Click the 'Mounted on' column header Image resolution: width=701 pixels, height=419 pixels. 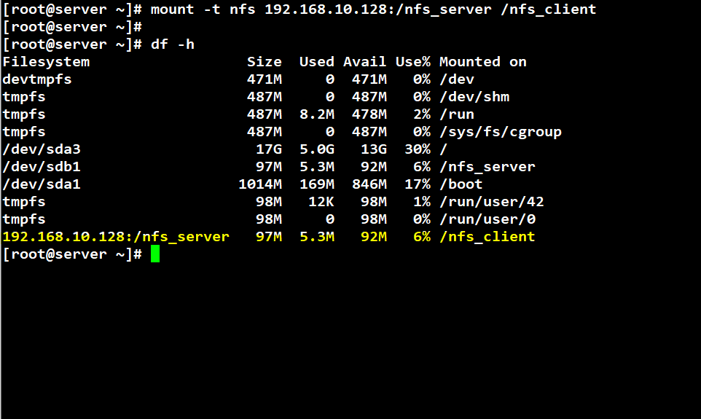click(x=483, y=62)
